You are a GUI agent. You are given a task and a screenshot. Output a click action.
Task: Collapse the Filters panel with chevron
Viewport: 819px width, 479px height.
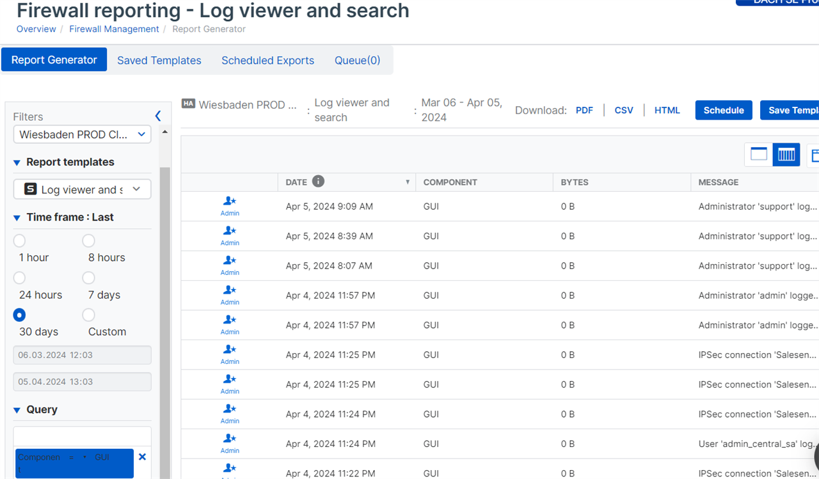click(158, 116)
